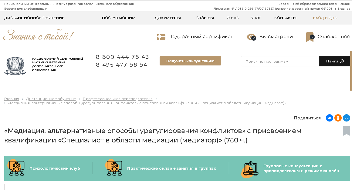
Task: Call phone number 8 495 477 98 94
Action: tap(122, 65)
